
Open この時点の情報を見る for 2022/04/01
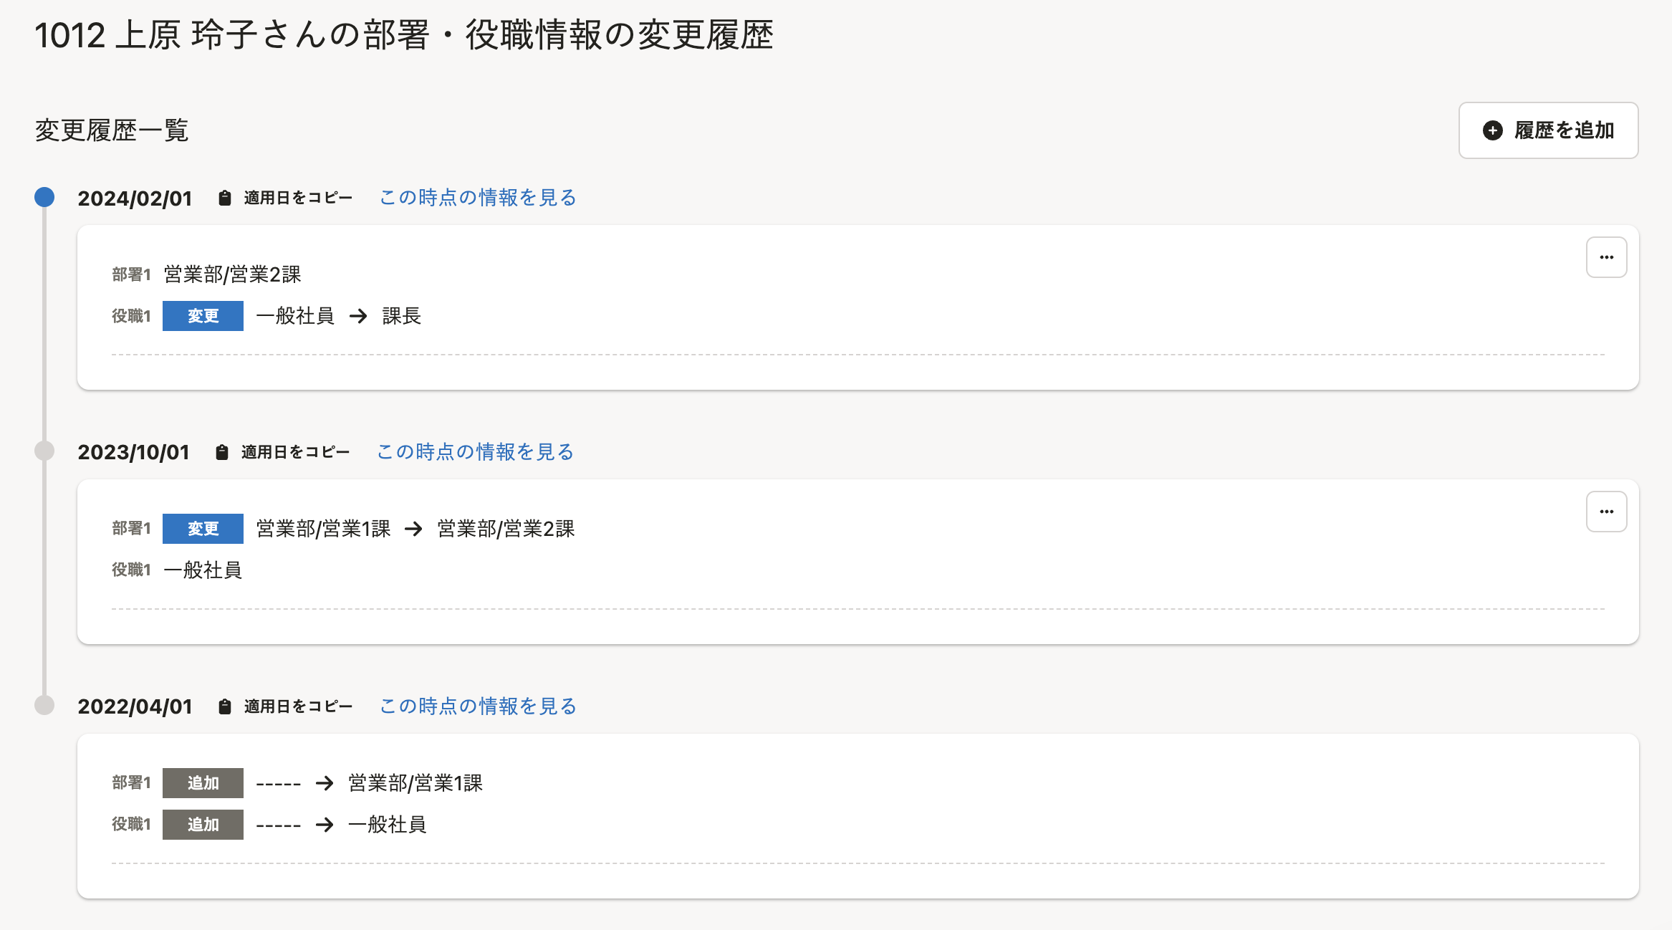(478, 706)
